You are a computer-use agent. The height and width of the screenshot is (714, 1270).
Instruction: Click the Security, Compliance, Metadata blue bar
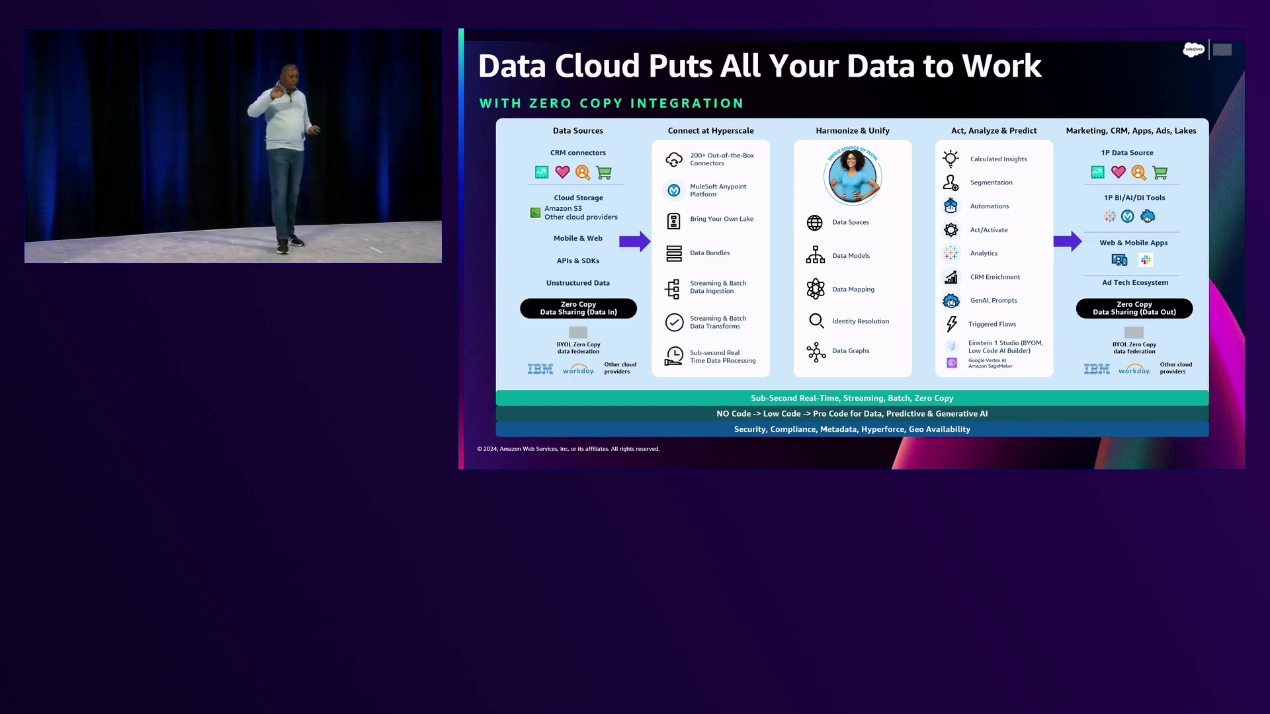851,429
